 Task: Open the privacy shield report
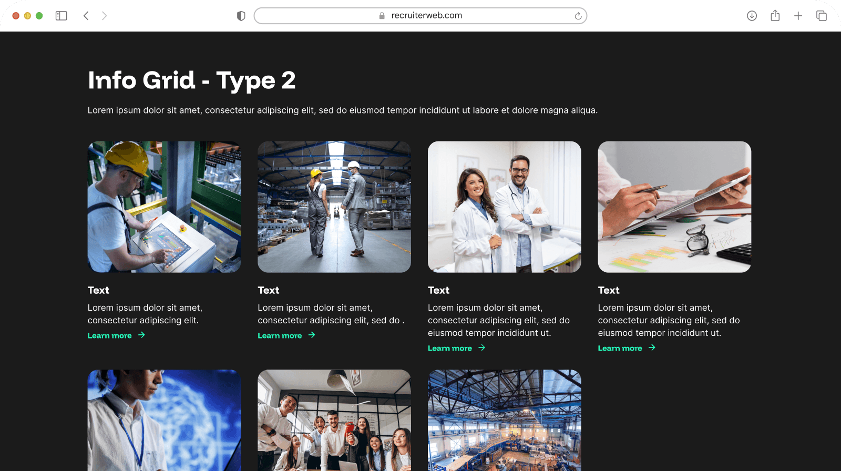(x=241, y=16)
